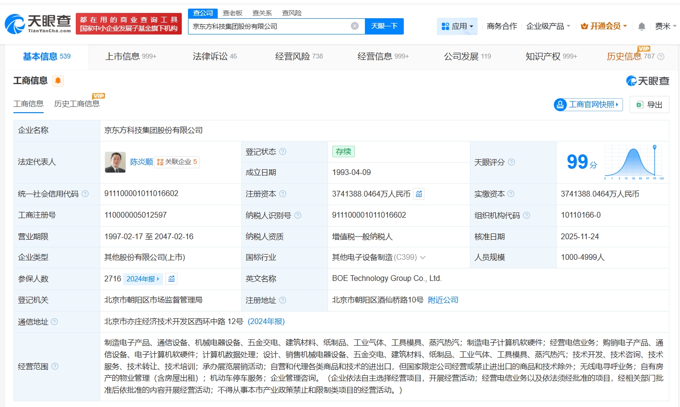This screenshot has height=407, width=680.
Task: Select the 查老板 search tab
Action: tap(233, 13)
